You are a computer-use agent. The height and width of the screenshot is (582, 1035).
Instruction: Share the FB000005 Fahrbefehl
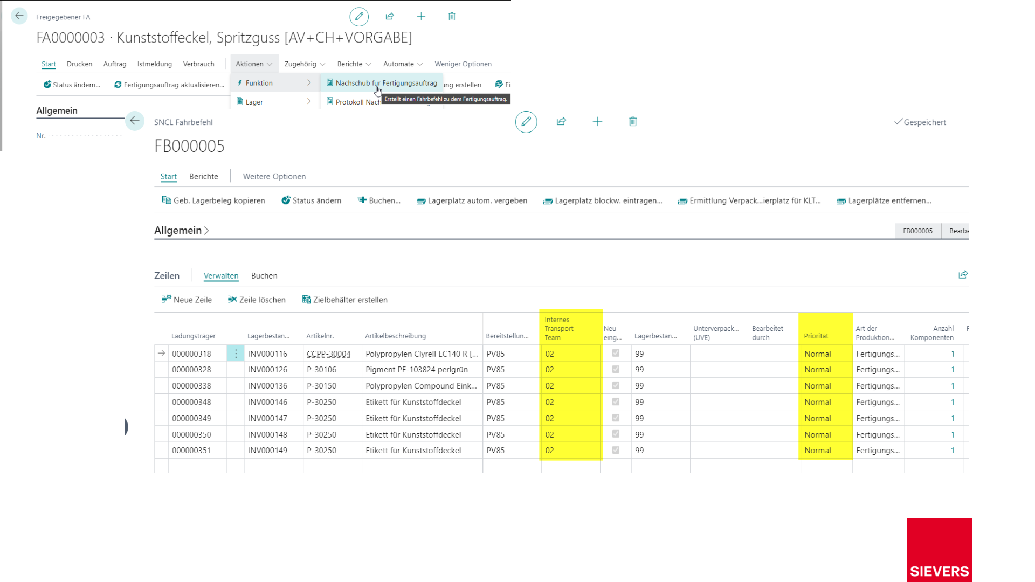tap(561, 122)
